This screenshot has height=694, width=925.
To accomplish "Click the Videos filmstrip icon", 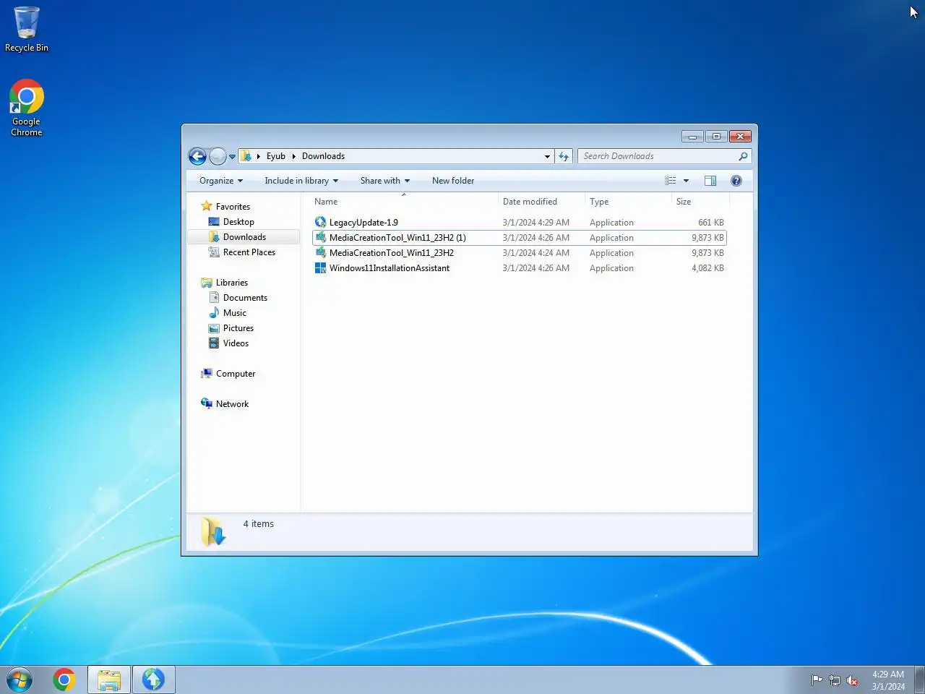I will tap(214, 343).
